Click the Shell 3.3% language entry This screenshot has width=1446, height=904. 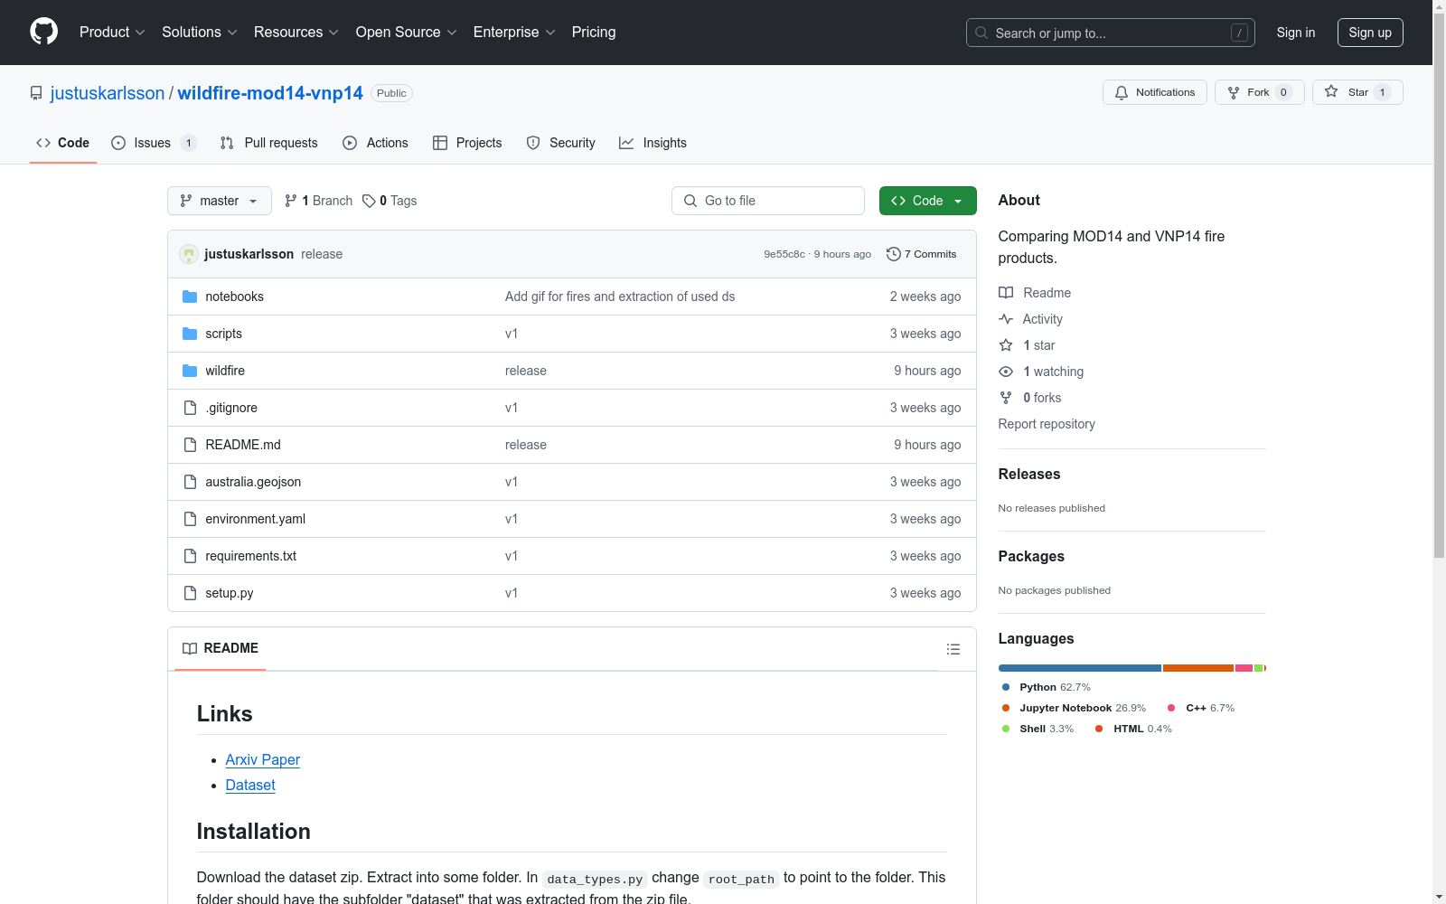pyautogui.click(x=1038, y=729)
